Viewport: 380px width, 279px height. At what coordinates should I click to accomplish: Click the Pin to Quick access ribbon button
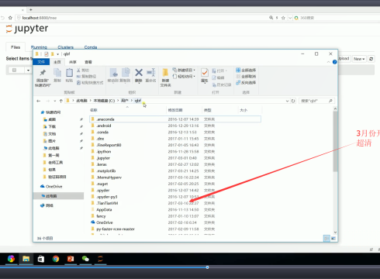43,77
